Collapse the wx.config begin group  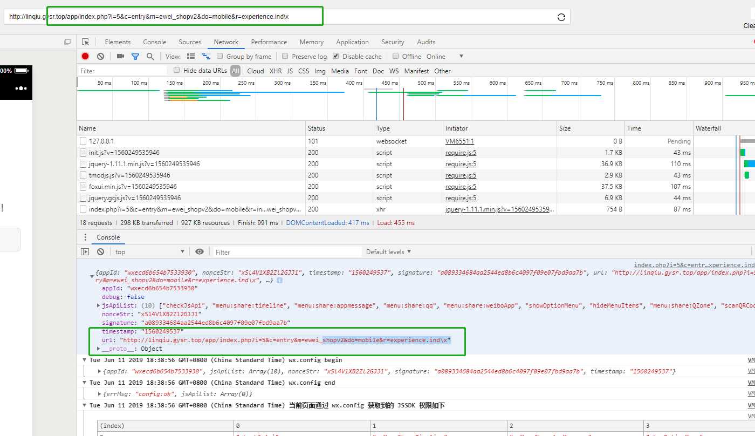84,360
